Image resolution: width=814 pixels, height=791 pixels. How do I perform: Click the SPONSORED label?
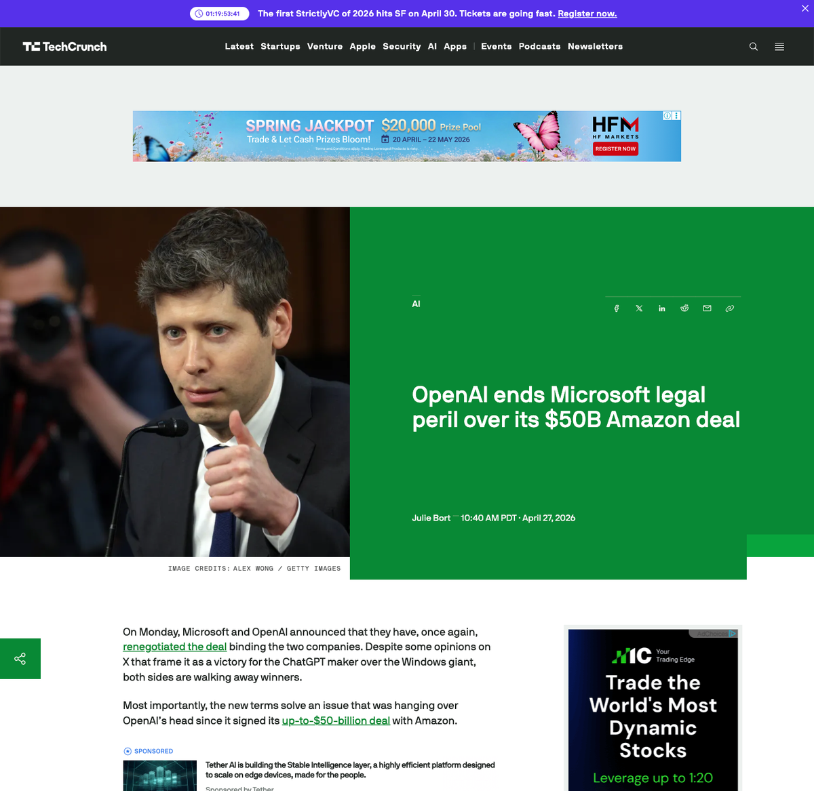point(148,751)
